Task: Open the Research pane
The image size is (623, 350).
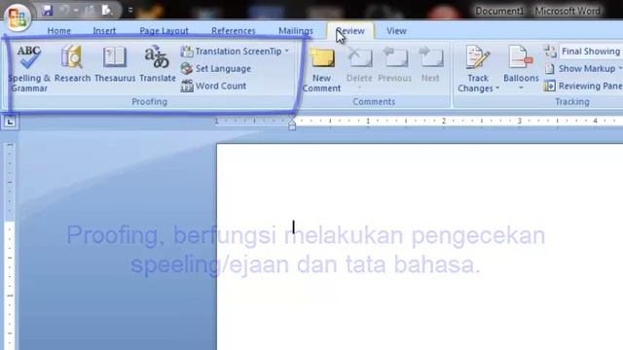Action: click(x=72, y=64)
